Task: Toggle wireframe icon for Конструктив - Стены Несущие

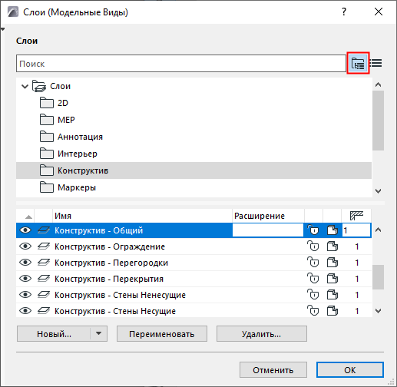Action: coord(44,311)
